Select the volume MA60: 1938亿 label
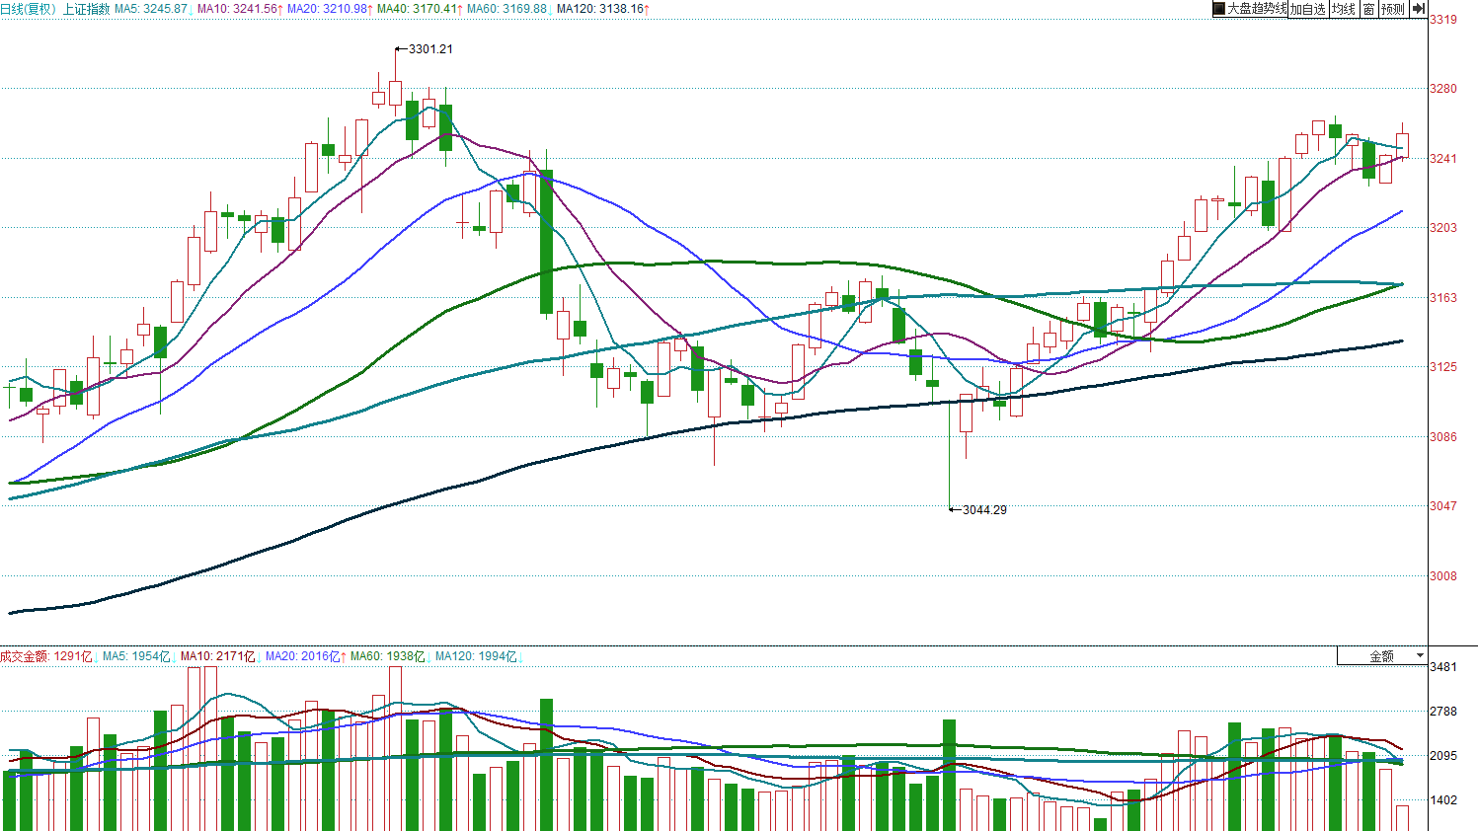Viewport: 1478px width, 831px height. [x=388, y=656]
